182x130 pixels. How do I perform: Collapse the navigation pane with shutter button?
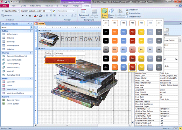[31, 24]
